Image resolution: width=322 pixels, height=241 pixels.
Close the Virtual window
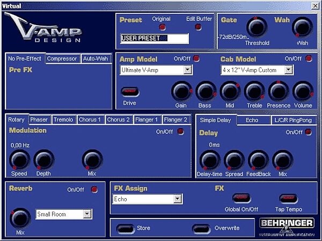[315, 5]
